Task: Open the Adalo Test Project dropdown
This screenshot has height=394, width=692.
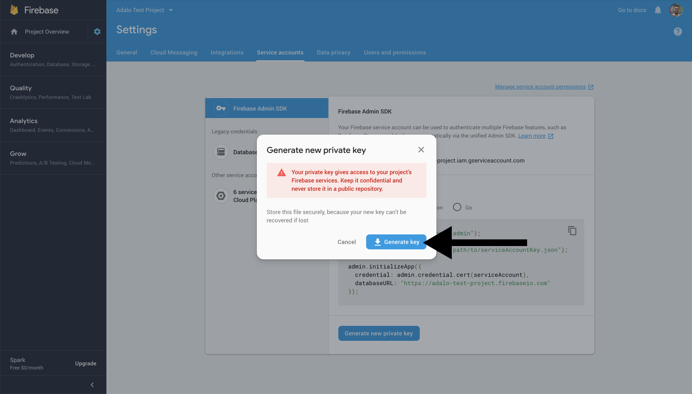Action: tap(145, 10)
